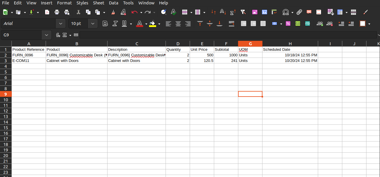The width and height of the screenshot is (380, 177).
Task: Open the Name Box dropdown arrow
Action: pyautogui.click(x=47, y=35)
